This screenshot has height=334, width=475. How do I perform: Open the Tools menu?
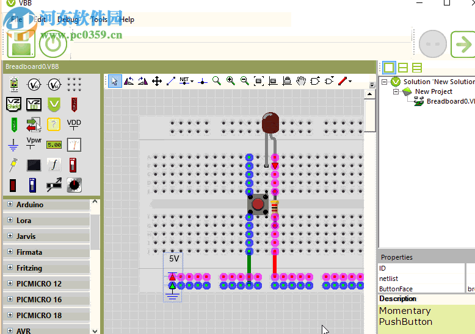(x=99, y=20)
